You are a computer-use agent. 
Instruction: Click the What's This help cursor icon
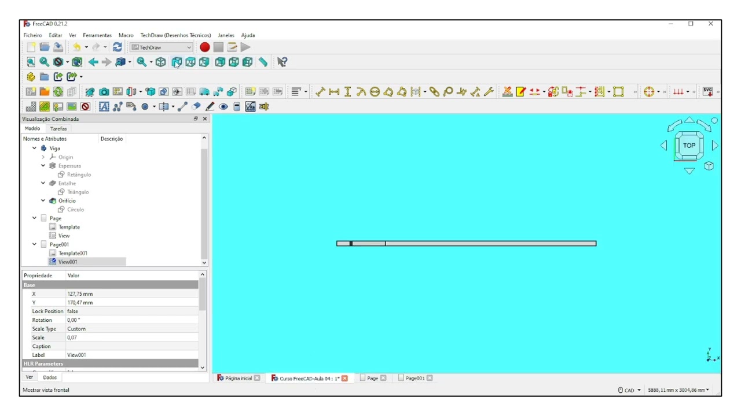tap(283, 62)
